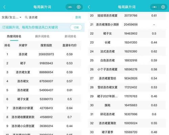Select keyword 连衣裙女夏 in rank 3
Viewport: 169px width, 135px height.
pyautogui.click(x=23, y=72)
